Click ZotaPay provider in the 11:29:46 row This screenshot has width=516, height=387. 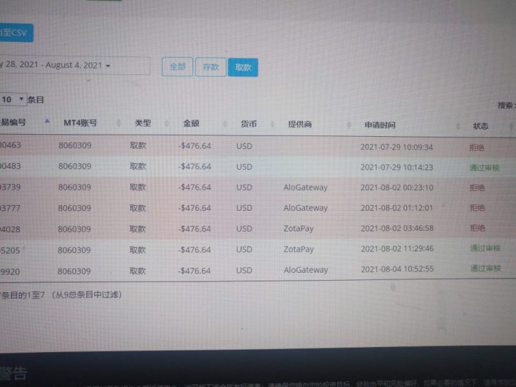[299, 250]
